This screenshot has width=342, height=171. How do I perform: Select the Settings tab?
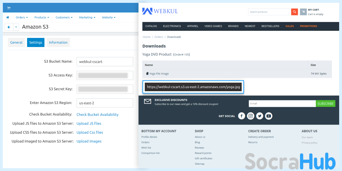(x=36, y=42)
